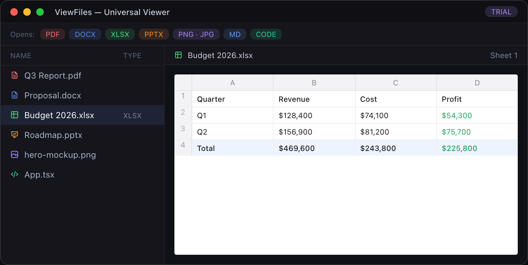Click the $469,600 total revenue cell
Screen dimensions: 528x265
[314, 148]
